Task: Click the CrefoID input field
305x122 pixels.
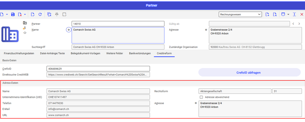Action: coord(98,68)
